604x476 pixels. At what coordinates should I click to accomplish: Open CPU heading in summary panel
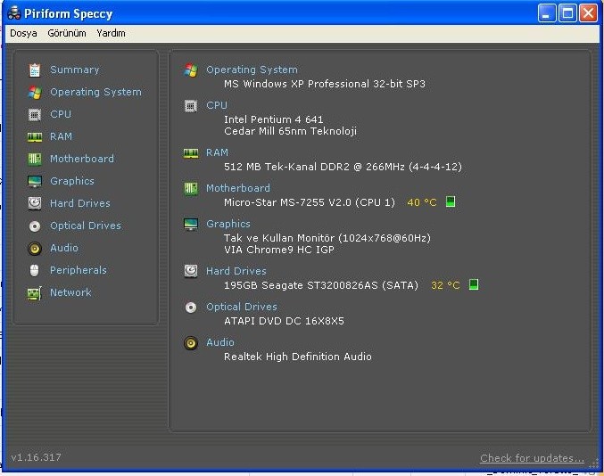pos(217,105)
